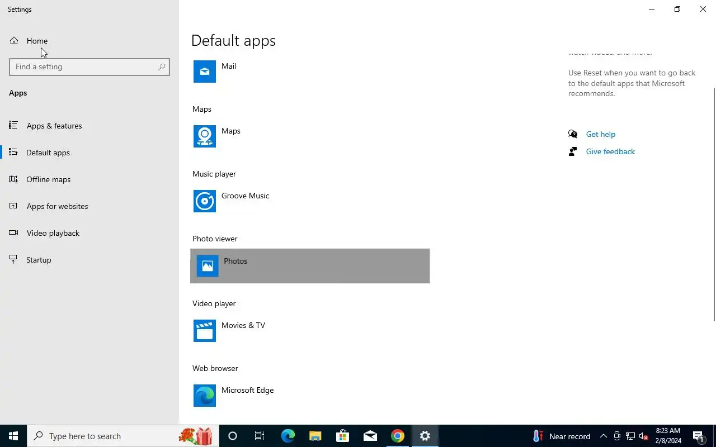
Task: Open the Get help link
Action: [x=600, y=134]
